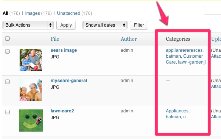Sort by Author column header
Screen dimensions: 221x139
tap(129, 39)
